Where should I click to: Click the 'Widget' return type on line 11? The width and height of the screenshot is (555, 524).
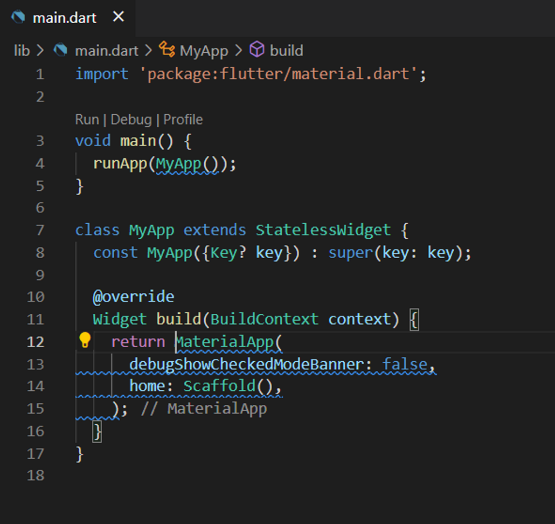click(120, 319)
